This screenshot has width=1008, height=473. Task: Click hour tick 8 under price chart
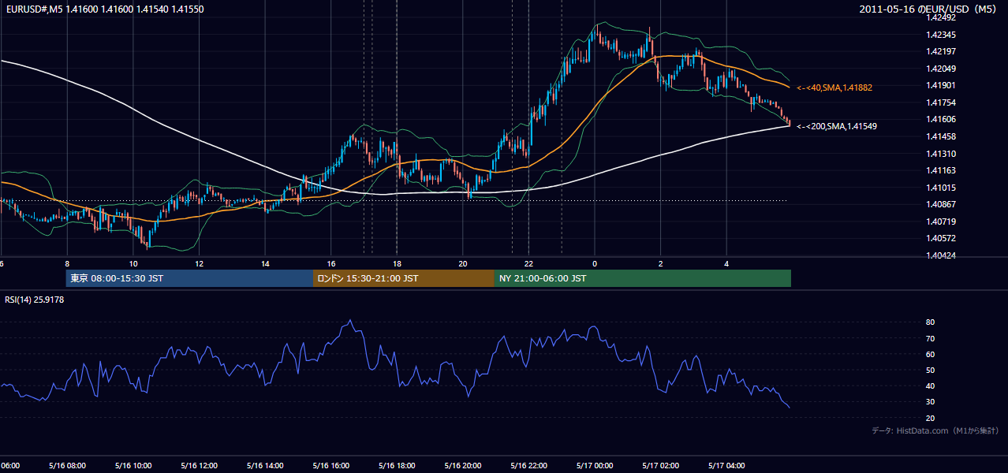pos(67,264)
